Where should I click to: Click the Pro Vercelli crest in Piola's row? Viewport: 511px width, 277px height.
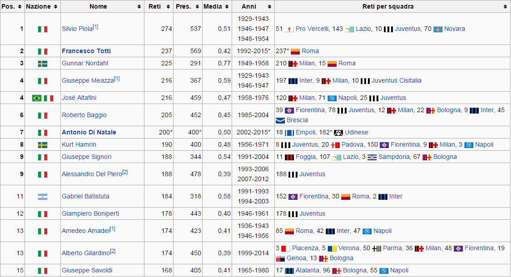(x=289, y=29)
